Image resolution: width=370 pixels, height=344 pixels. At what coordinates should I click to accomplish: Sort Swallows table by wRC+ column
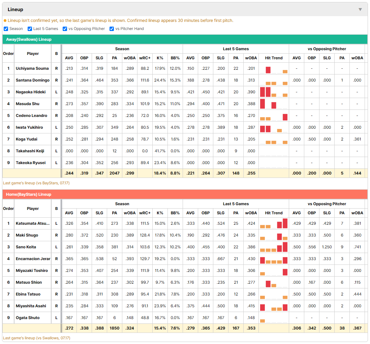click(x=145, y=58)
